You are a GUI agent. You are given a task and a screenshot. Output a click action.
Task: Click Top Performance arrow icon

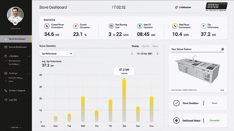[203, 26]
